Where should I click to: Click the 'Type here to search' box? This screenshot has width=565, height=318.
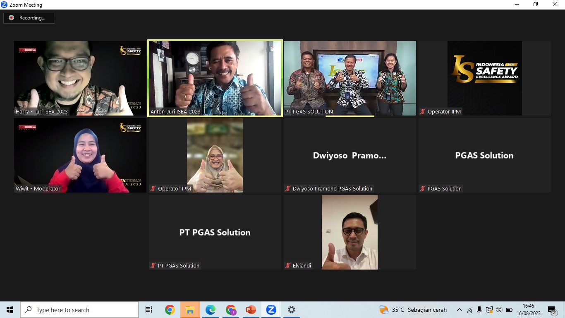click(x=79, y=310)
